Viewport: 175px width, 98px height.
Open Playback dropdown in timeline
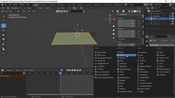[10, 70]
